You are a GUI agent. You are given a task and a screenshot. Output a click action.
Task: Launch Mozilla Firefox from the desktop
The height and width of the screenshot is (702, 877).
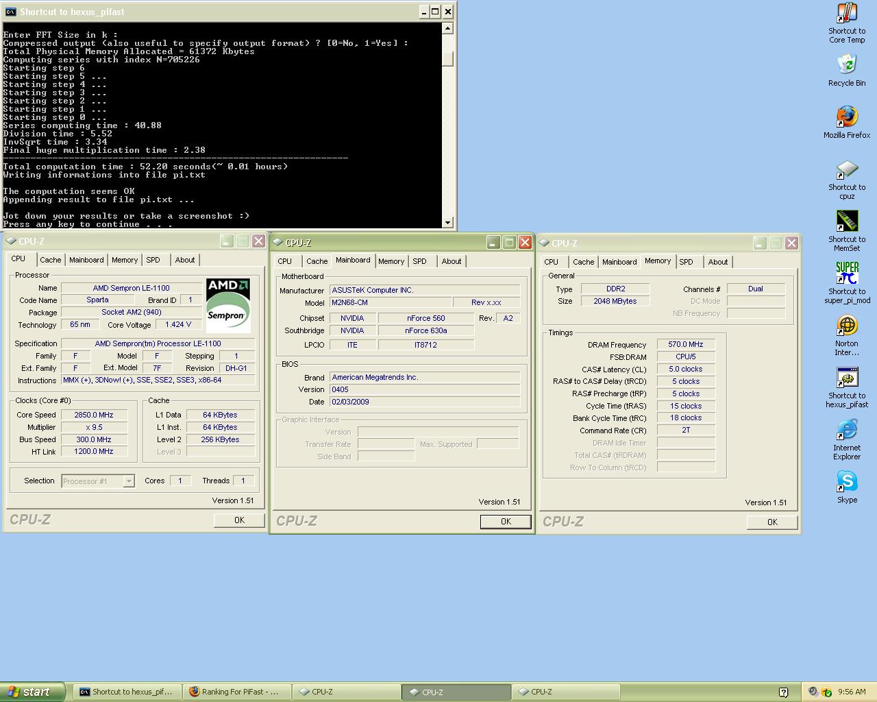(x=847, y=123)
